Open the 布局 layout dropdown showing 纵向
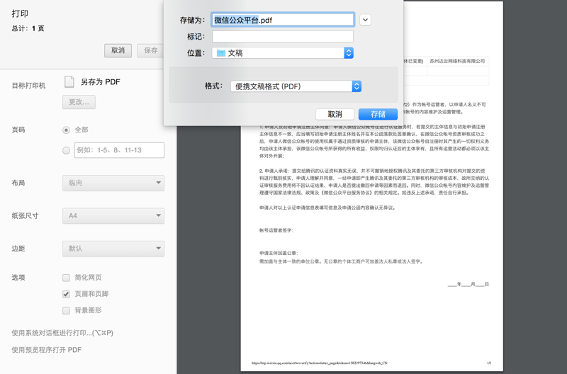This screenshot has height=374, width=567. click(113, 183)
